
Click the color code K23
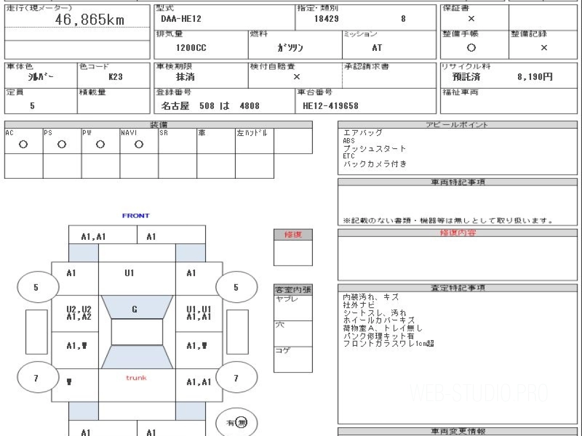tap(115, 77)
